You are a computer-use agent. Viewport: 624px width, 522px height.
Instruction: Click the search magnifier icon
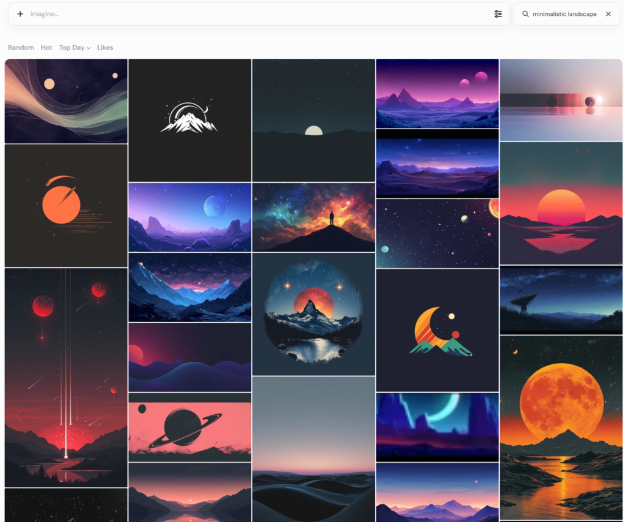[525, 14]
